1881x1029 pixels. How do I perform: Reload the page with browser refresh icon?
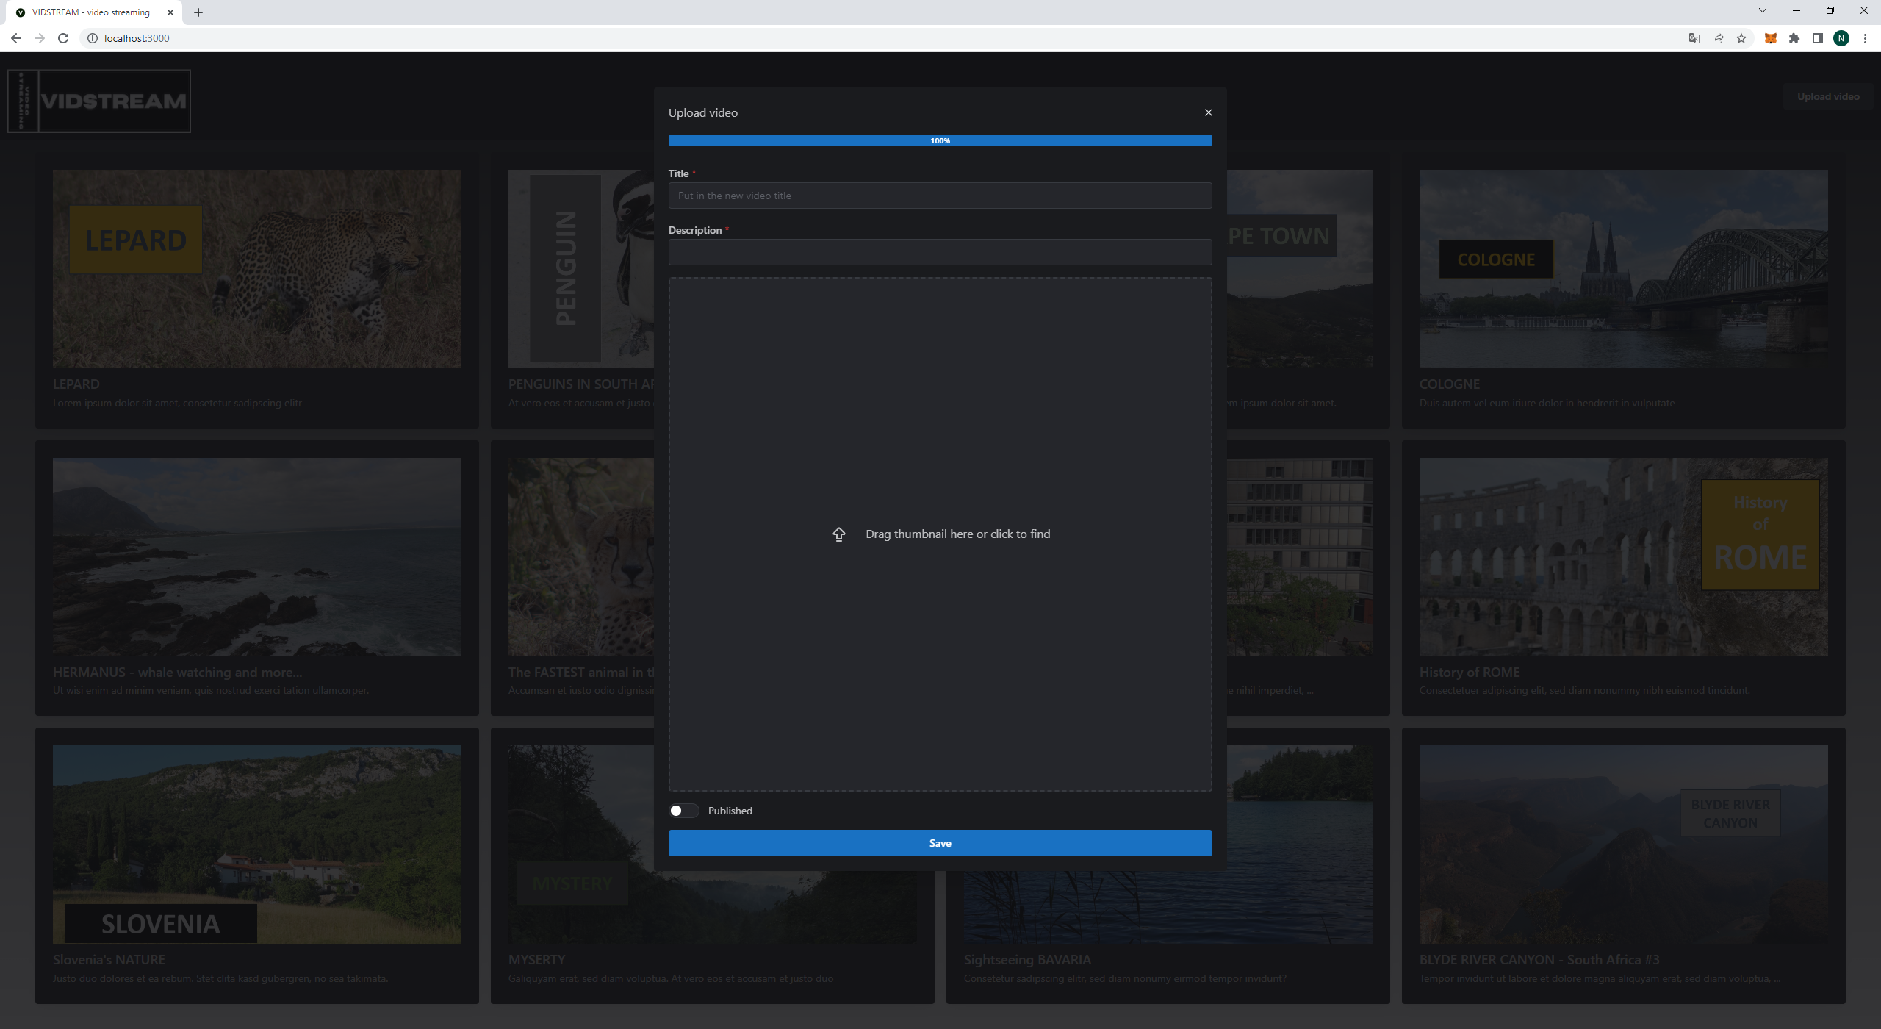click(x=63, y=38)
